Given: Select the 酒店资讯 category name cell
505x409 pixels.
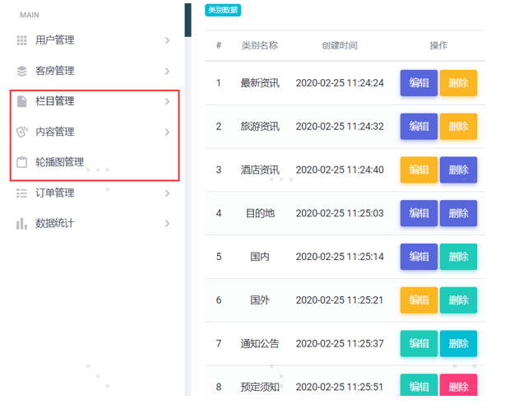Looking at the screenshot, I should pos(260,170).
